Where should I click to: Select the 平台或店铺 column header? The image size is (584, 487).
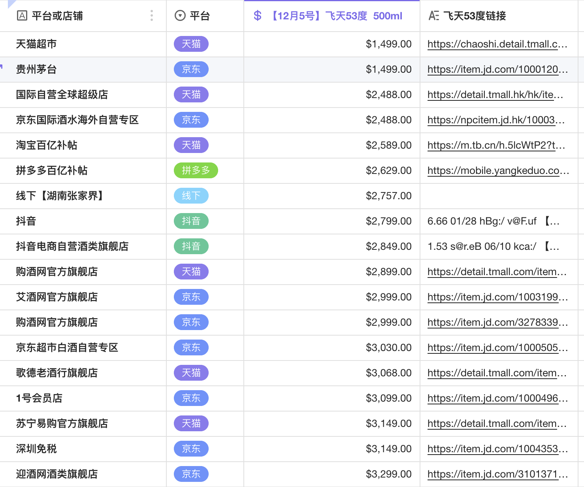click(83, 16)
